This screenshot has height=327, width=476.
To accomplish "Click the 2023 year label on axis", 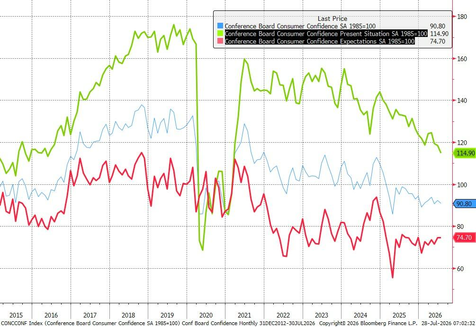I will (322, 315).
